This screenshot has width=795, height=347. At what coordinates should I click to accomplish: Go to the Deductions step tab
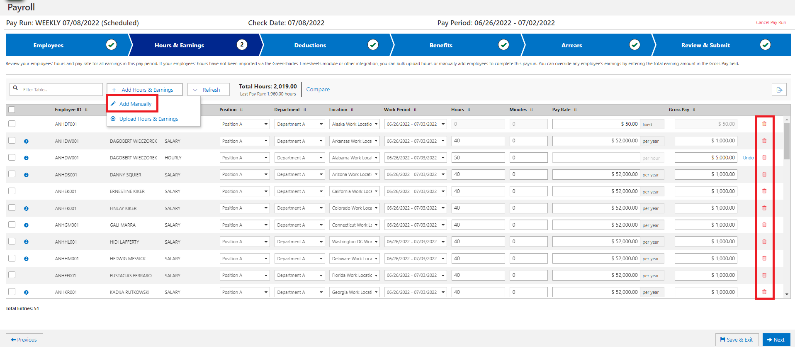click(x=310, y=45)
